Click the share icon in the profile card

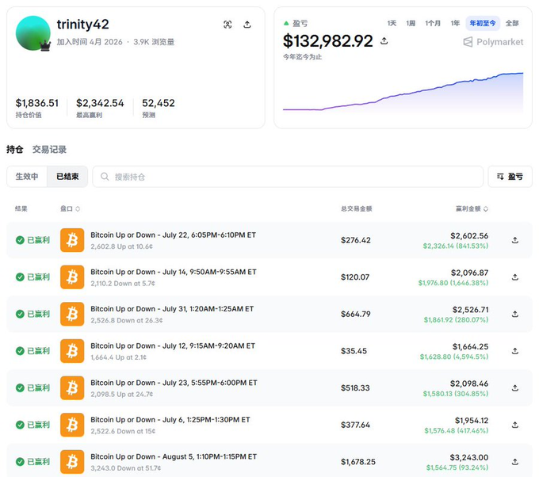247,25
